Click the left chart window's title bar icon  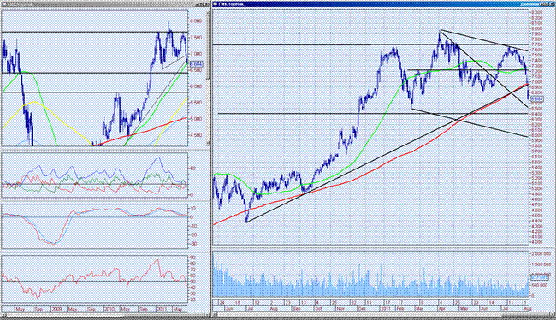coord(3,4)
